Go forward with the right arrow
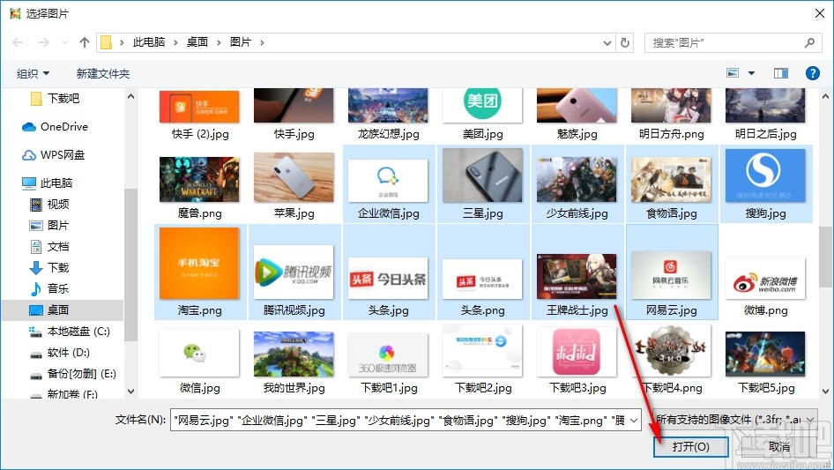The height and width of the screenshot is (470, 834). pyautogui.click(x=43, y=42)
